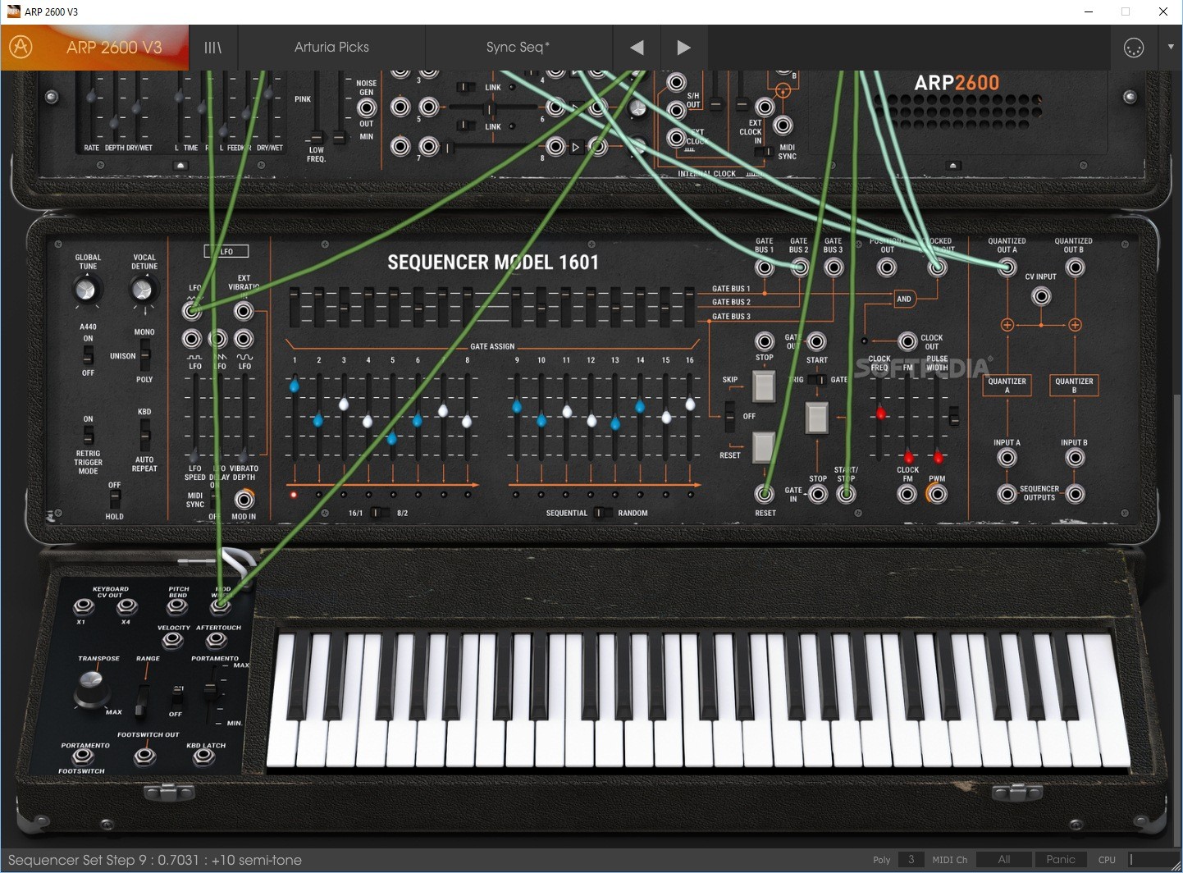1183x873 pixels.
Task: Click the Quantized Out B jack
Action: pos(1075,267)
